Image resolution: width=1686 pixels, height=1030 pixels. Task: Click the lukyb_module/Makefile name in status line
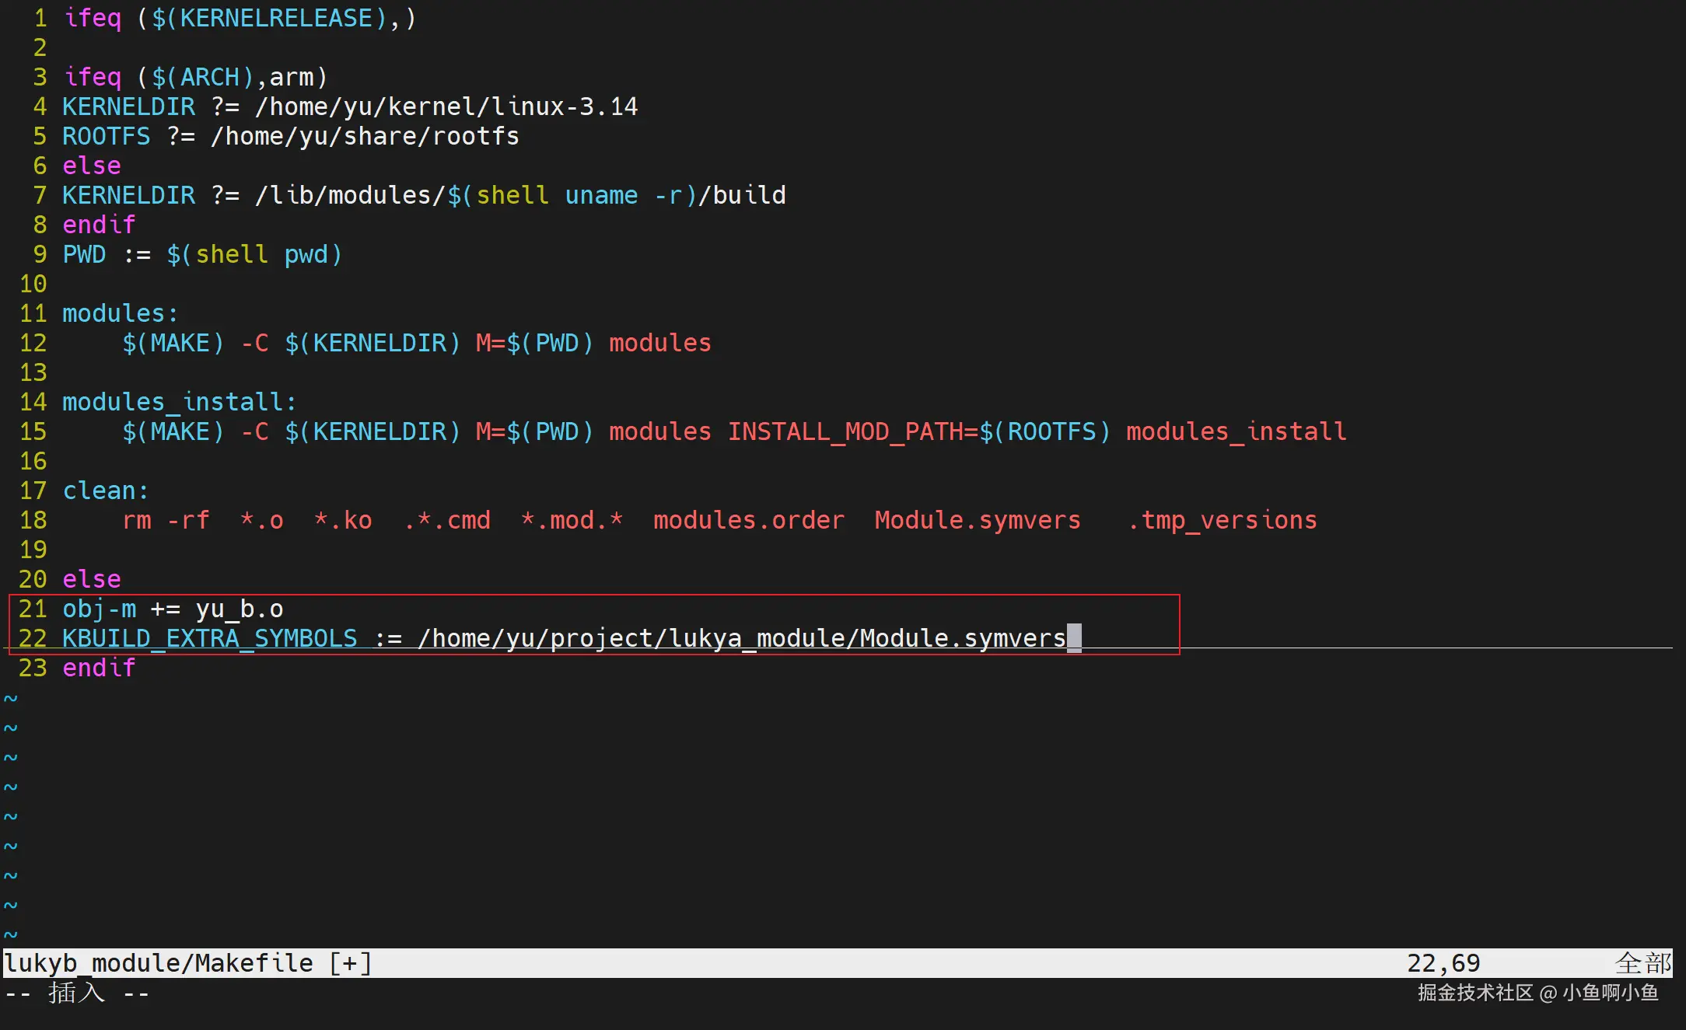159,963
